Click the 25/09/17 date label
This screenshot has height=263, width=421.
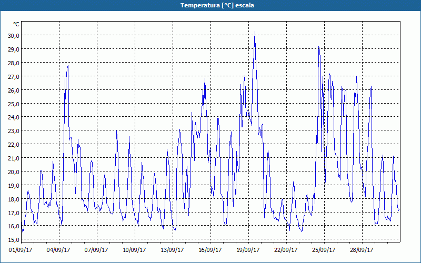(x=324, y=250)
